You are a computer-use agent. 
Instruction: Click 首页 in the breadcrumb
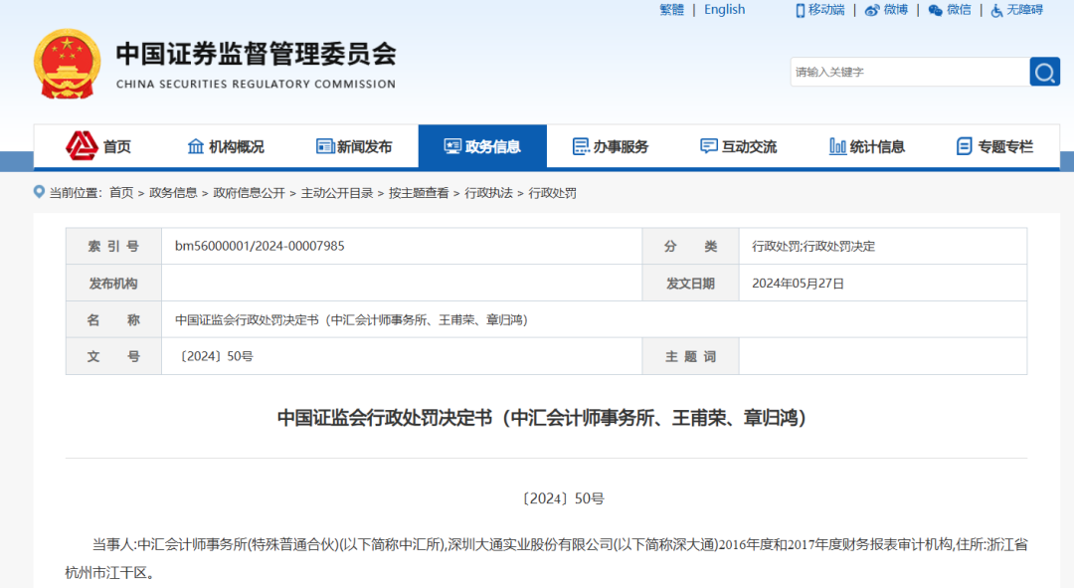click(121, 193)
